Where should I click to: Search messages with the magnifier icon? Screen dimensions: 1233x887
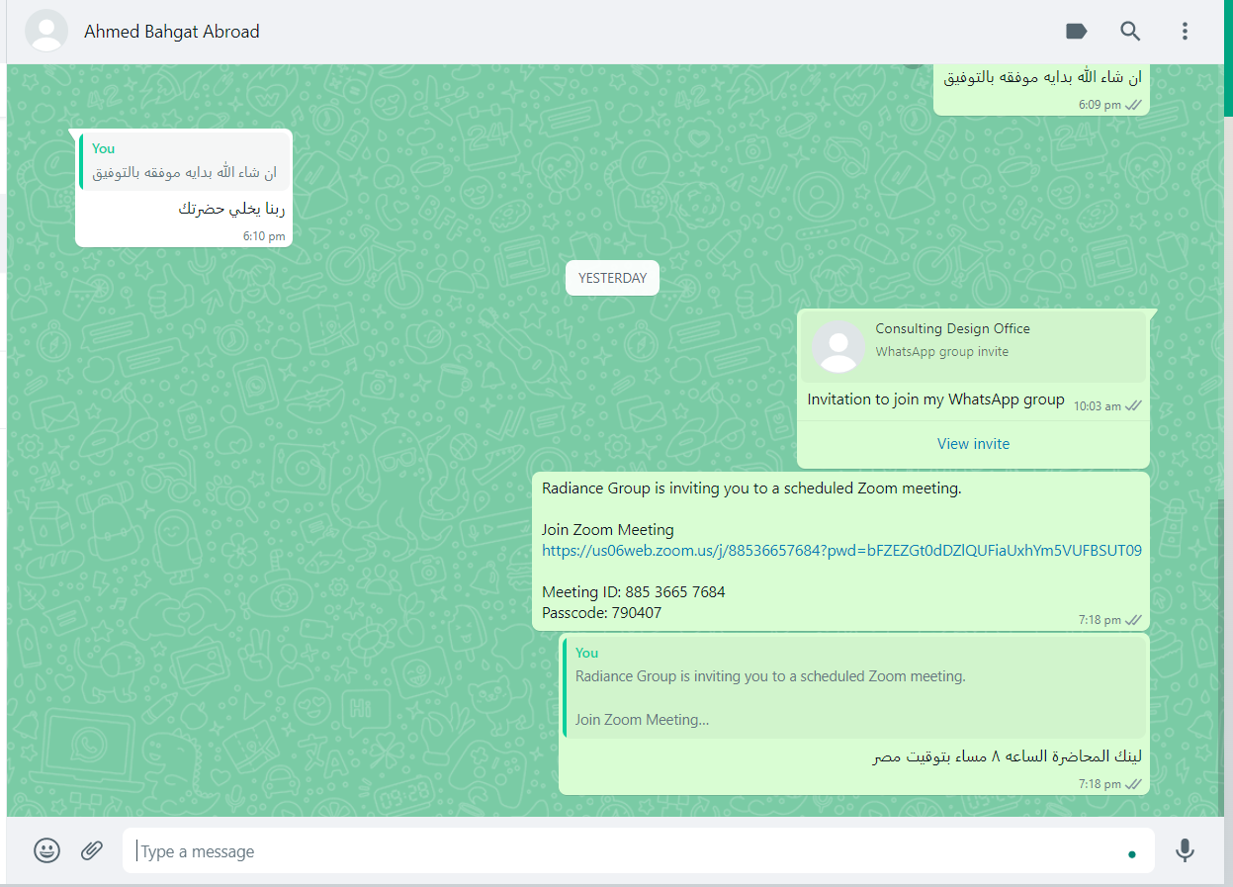(x=1130, y=32)
